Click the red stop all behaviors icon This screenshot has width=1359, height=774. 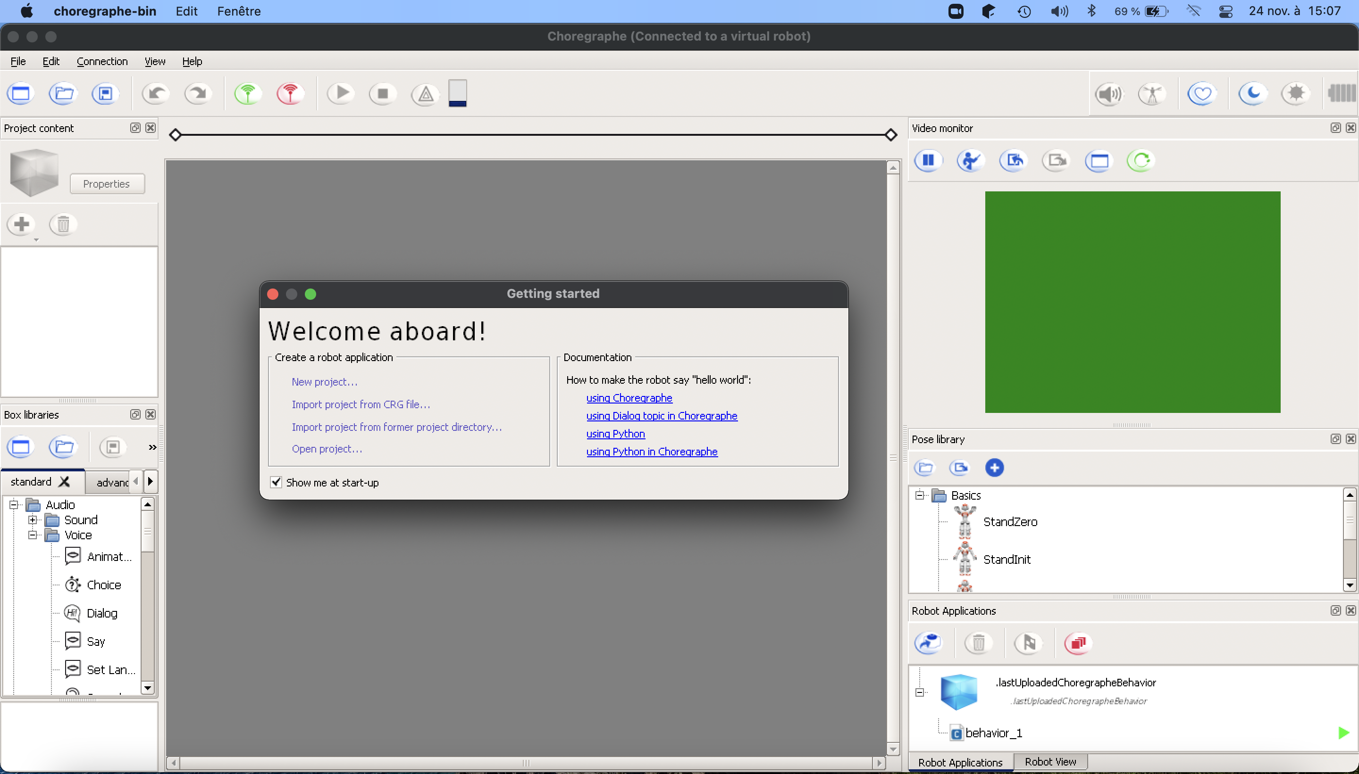[1079, 643]
